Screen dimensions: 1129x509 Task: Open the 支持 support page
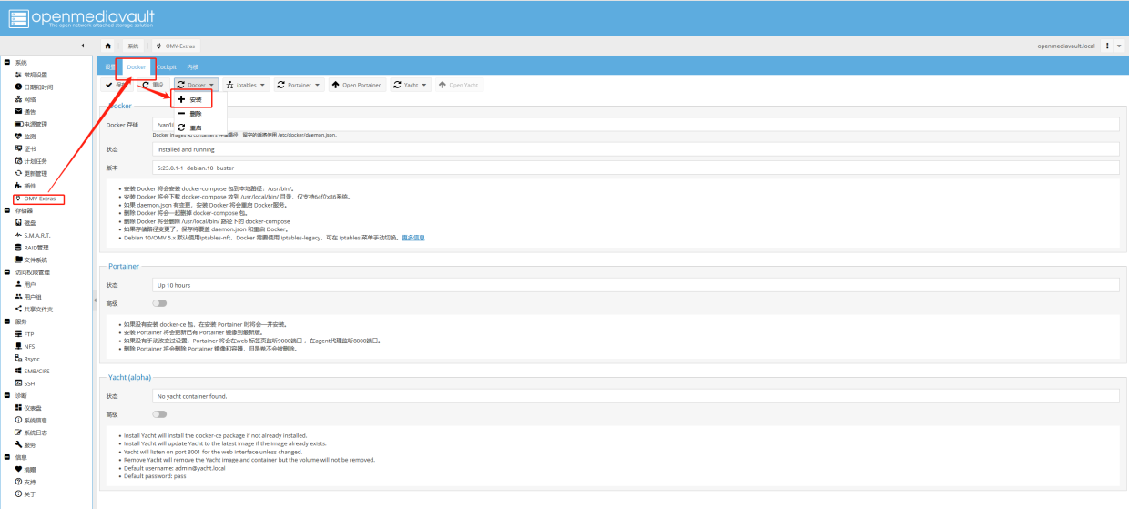30,481
